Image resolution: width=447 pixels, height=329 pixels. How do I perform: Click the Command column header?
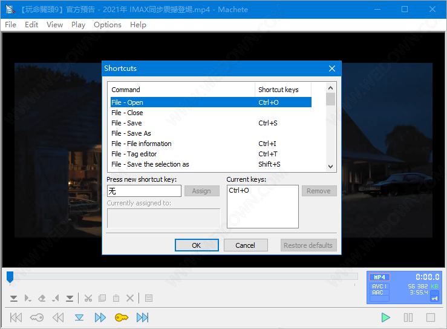coord(183,90)
